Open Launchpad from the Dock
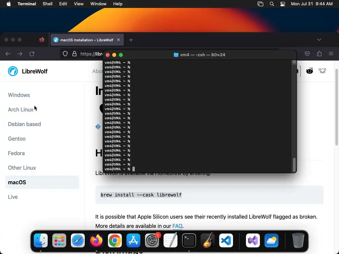 pyautogui.click(x=59, y=240)
